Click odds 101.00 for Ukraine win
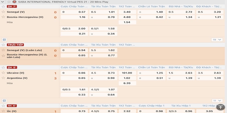The width and height of the screenshot is (227, 113). click(127, 73)
